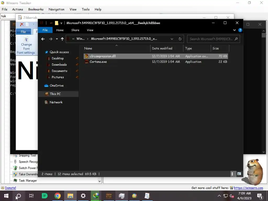
Task: Open Documents in the navigation pane
Action: (x=59, y=71)
